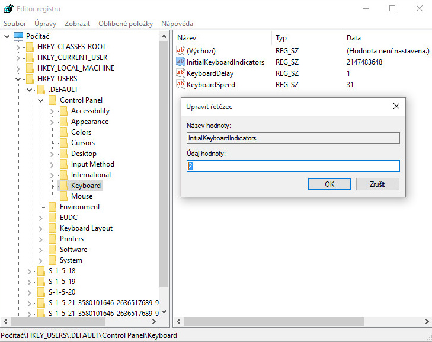Click the Colors folder icon

click(63, 132)
